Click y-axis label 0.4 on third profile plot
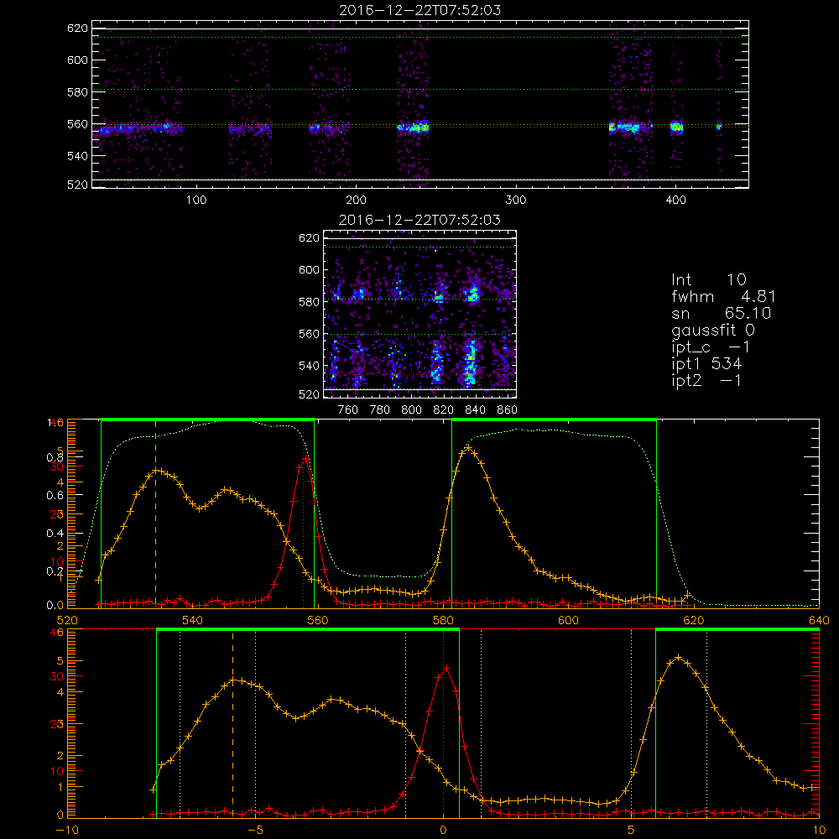 click(x=55, y=534)
